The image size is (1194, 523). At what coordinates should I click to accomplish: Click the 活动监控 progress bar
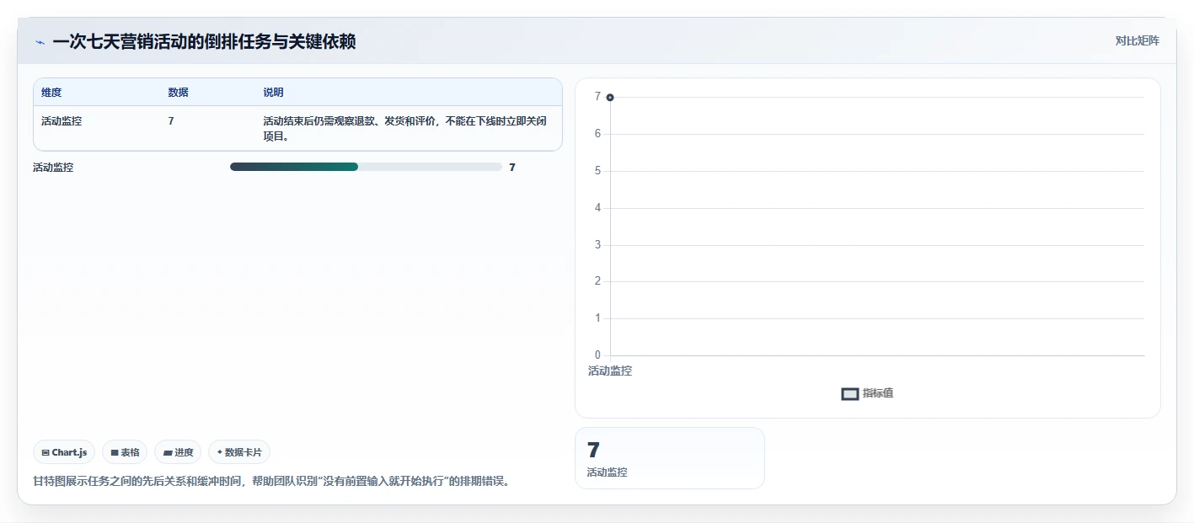pyautogui.click(x=366, y=167)
